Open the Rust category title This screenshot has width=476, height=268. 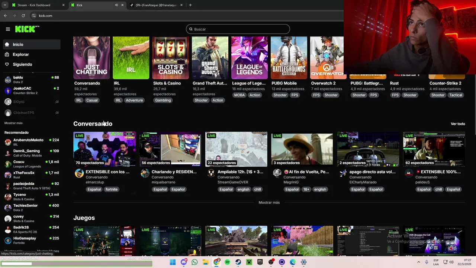(394, 83)
